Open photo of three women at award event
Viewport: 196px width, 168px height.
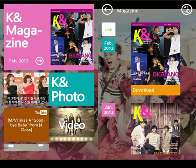click(27, 89)
